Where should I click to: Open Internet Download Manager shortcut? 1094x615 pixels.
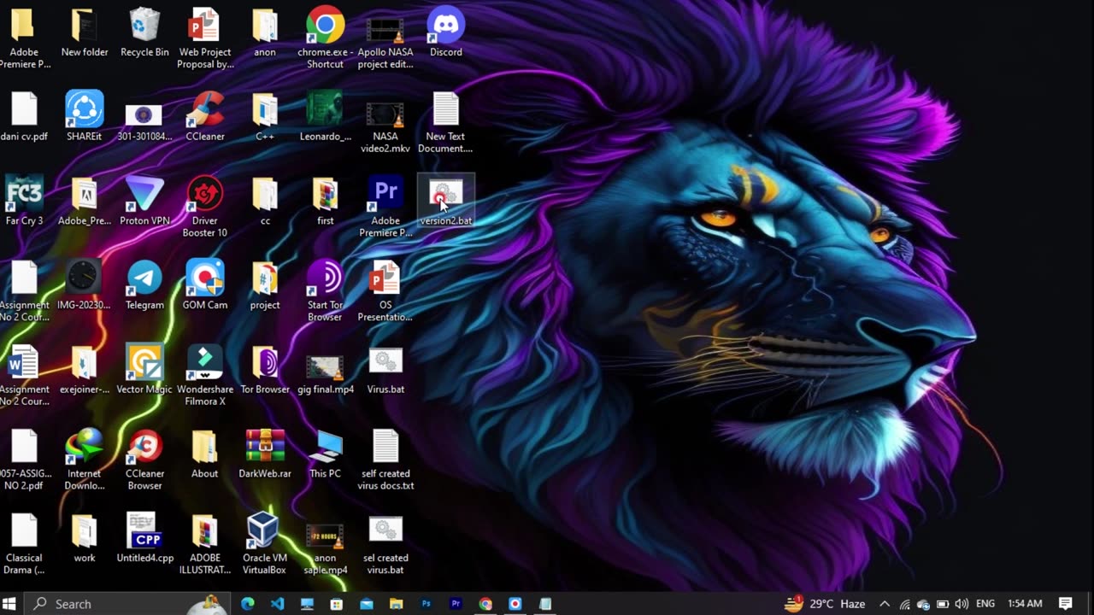pyautogui.click(x=85, y=460)
